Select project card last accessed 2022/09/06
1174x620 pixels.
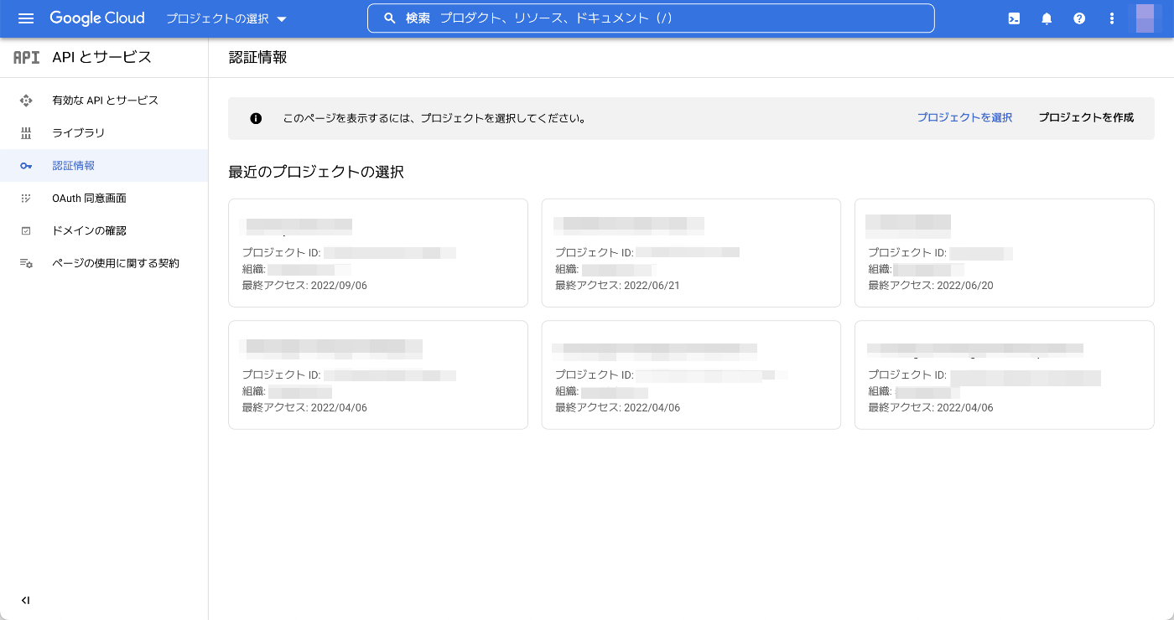pos(378,253)
